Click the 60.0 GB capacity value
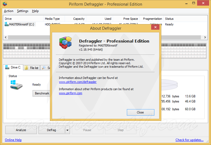 click(x=190, y=109)
